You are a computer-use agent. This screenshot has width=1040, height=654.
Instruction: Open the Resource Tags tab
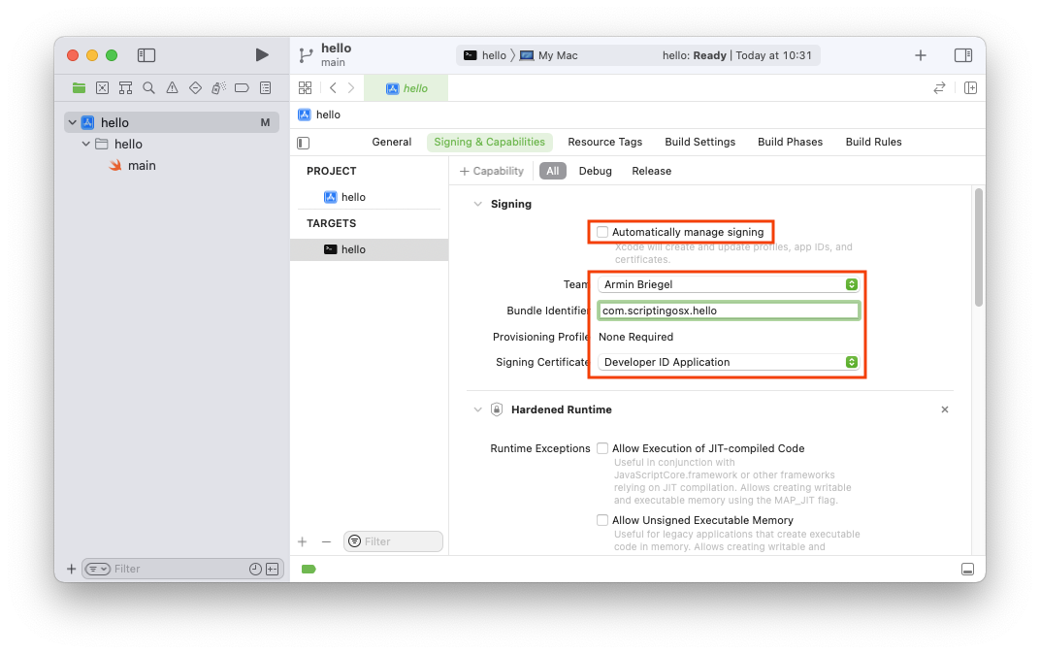pos(605,142)
